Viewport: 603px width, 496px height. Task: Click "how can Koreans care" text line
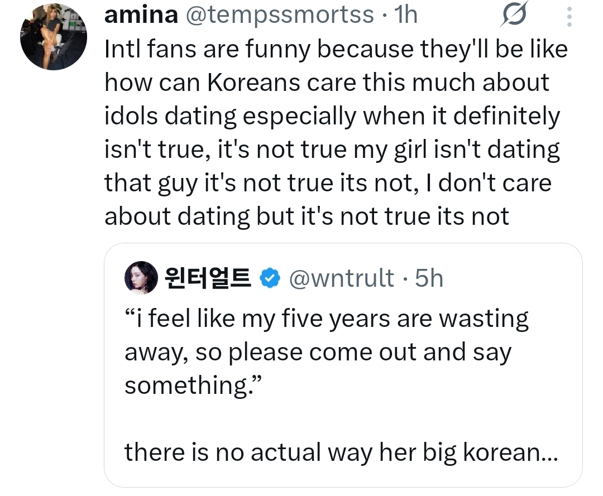pyautogui.click(x=327, y=83)
